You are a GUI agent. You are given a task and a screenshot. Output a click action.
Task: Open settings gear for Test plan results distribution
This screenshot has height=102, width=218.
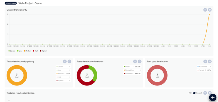210,93
